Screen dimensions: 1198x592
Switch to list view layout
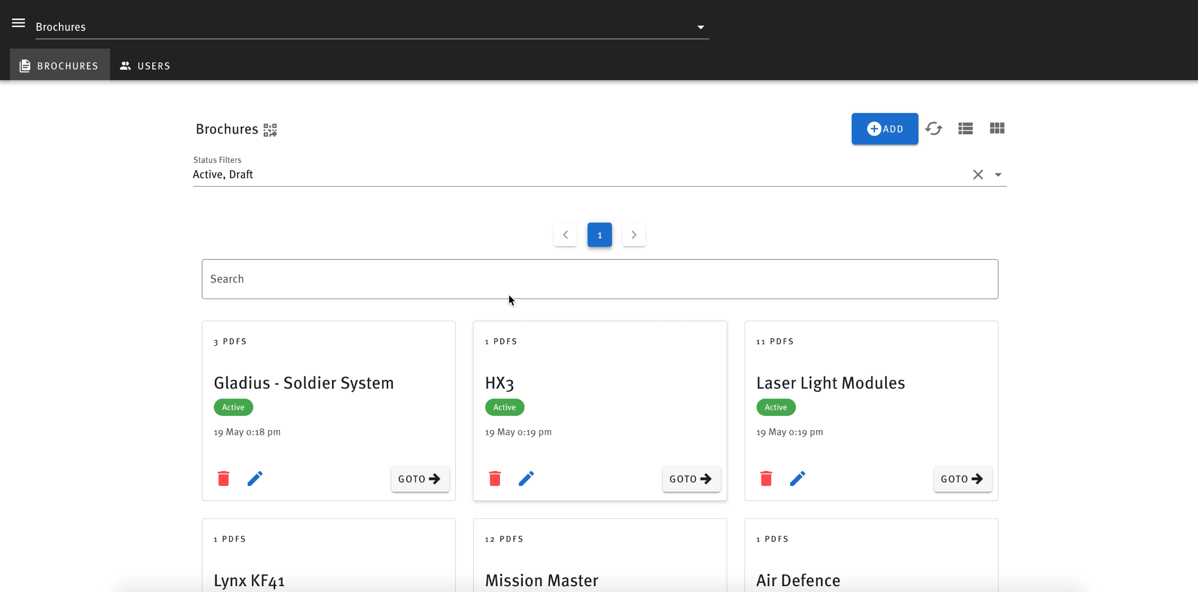(965, 128)
